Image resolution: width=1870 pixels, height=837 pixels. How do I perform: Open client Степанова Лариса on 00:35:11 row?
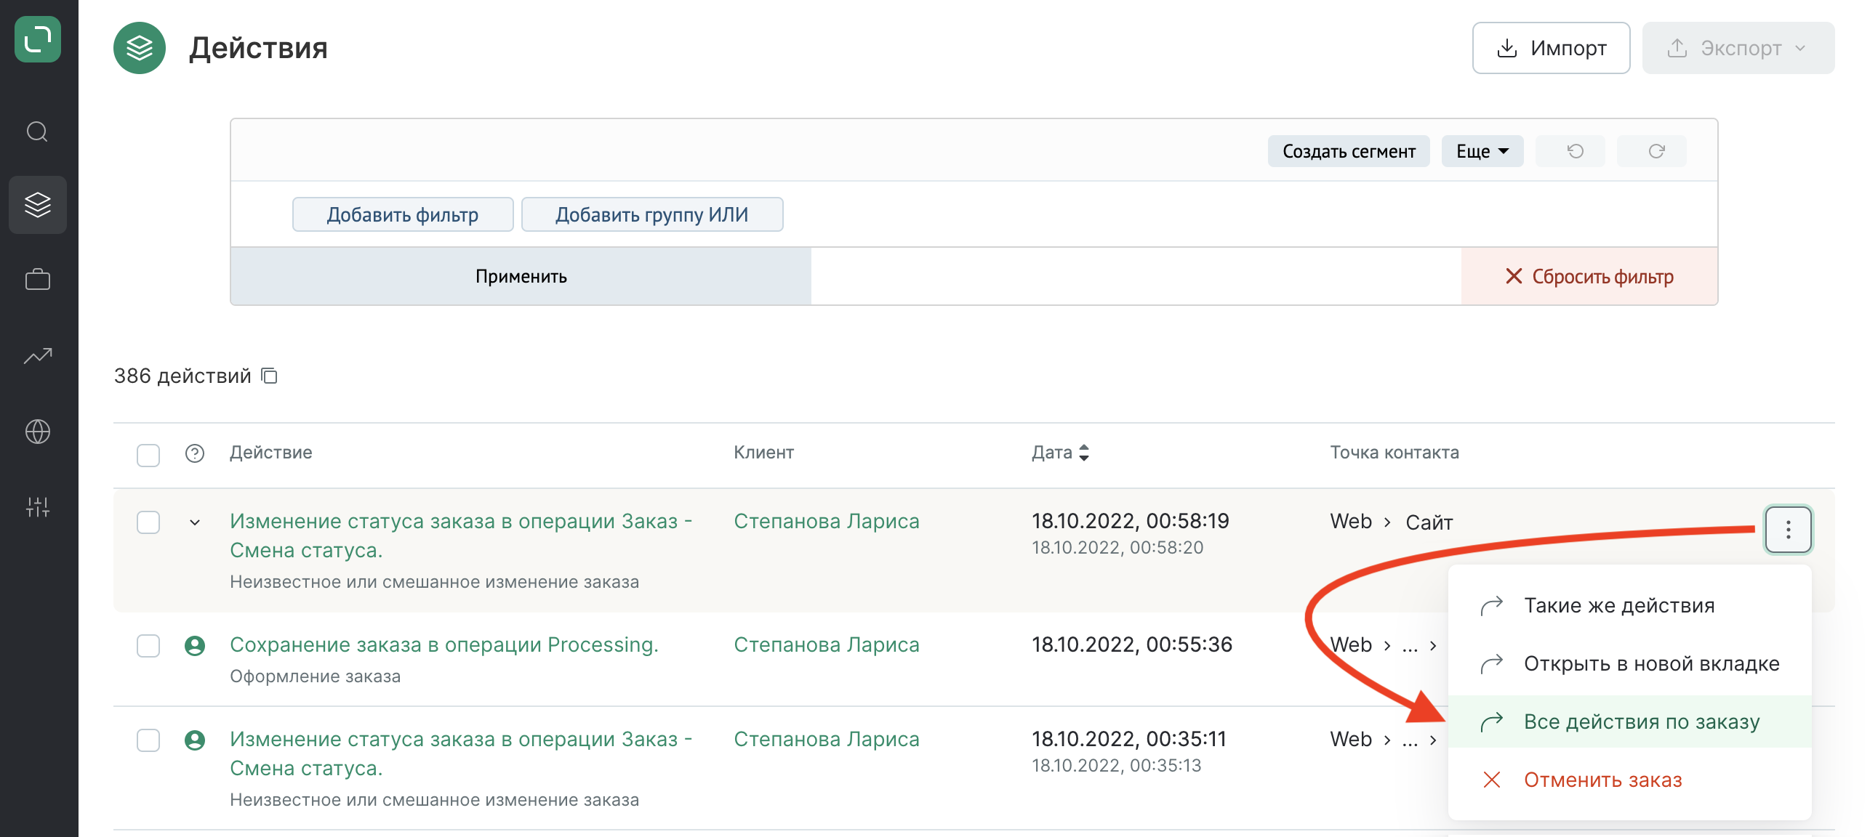coord(827,739)
